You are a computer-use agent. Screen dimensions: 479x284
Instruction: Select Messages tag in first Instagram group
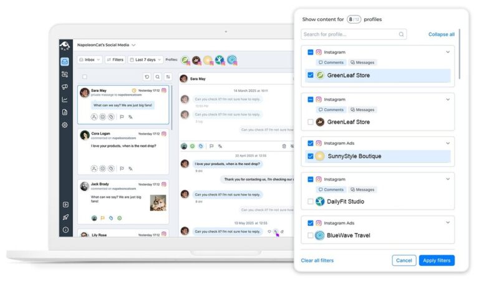tap(362, 62)
